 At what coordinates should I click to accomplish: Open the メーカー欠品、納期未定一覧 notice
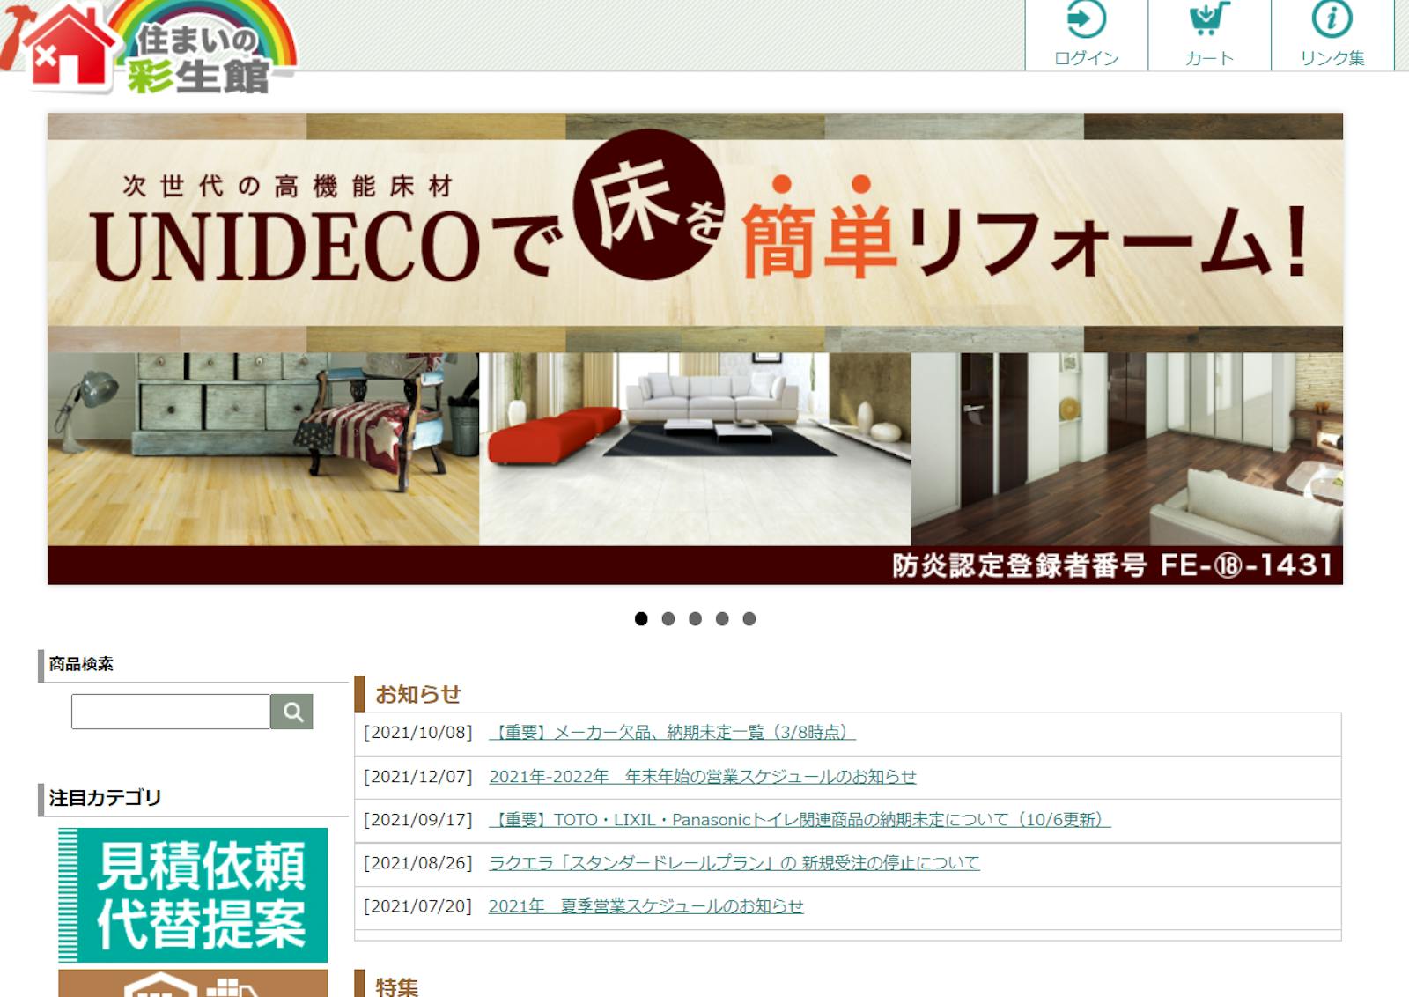672,733
